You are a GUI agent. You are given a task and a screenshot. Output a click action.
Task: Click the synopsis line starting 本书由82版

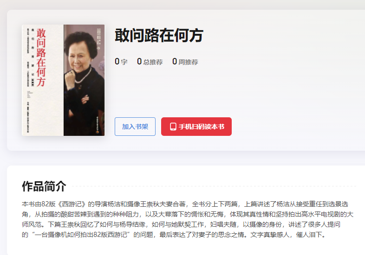click(x=185, y=204)
